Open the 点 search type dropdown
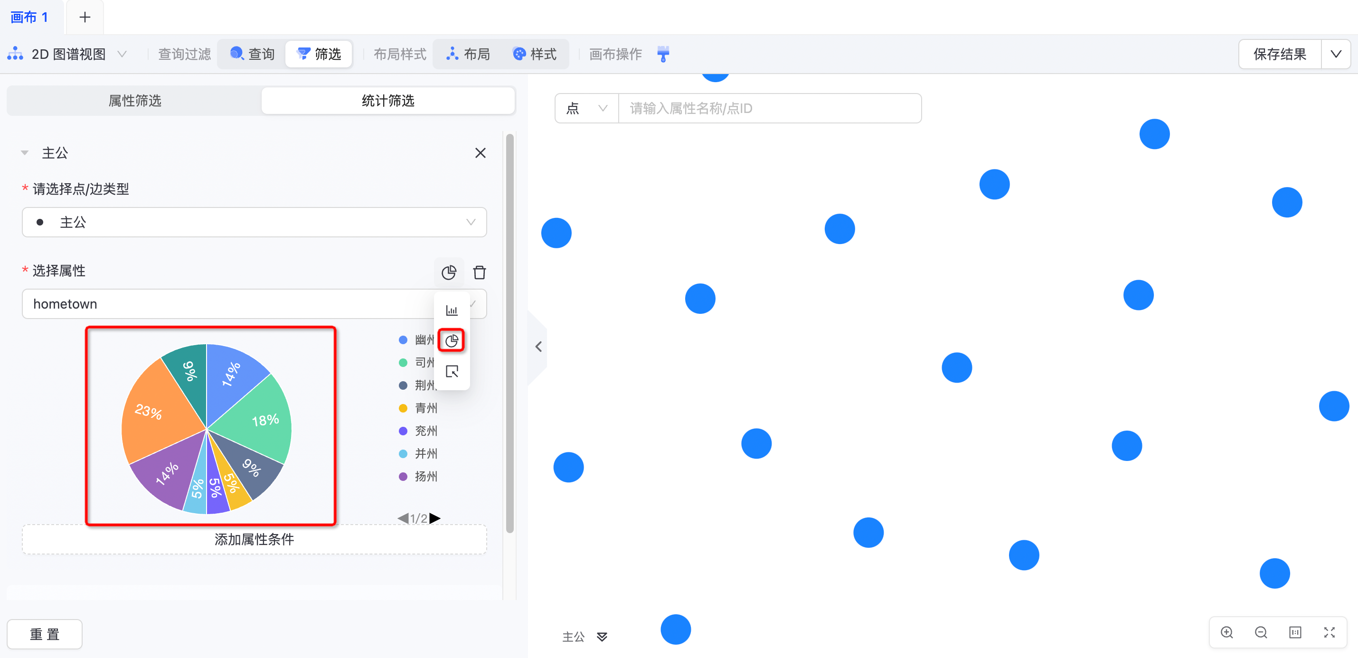 (x=587, y=108)
